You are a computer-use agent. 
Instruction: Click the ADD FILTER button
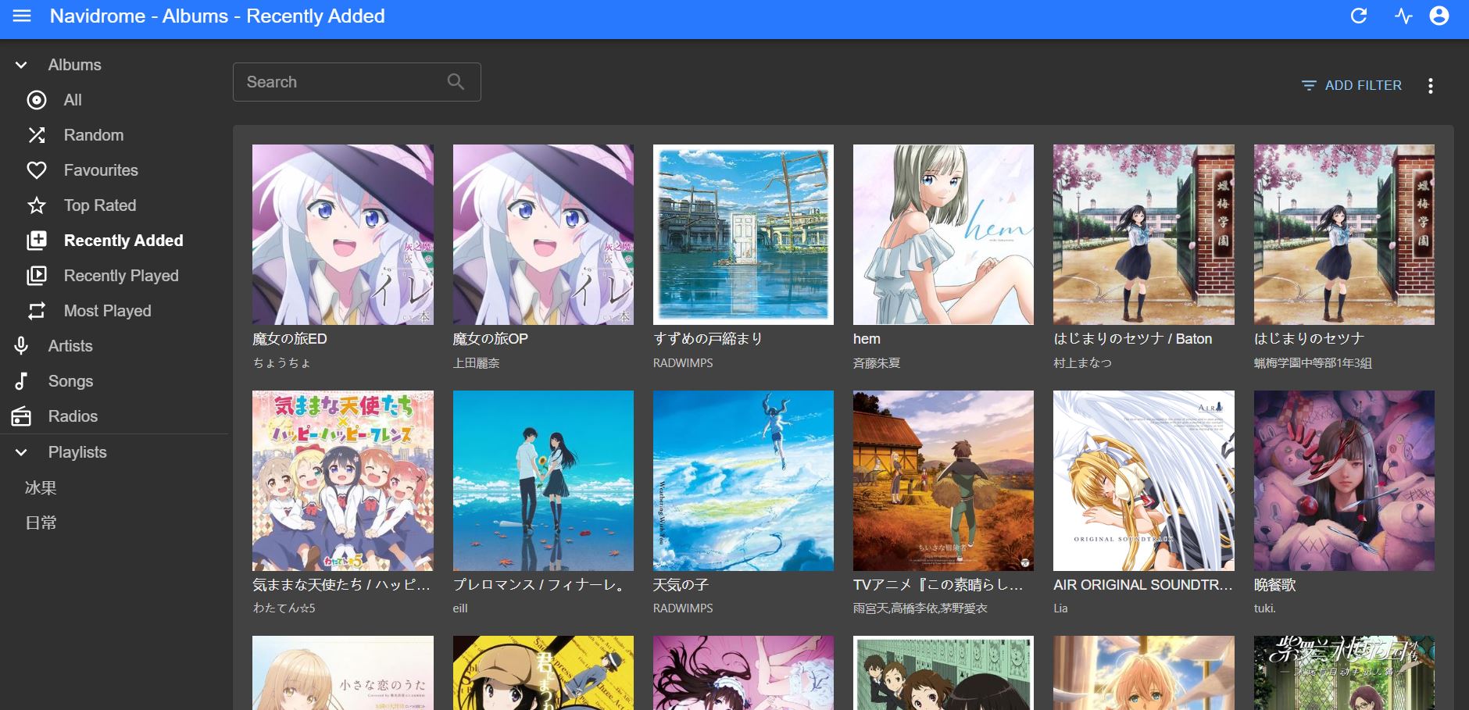tap(1352, 86)
